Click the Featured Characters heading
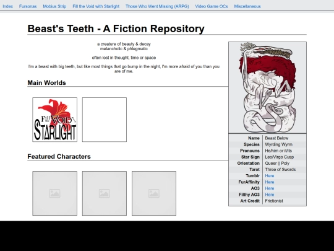This screenshot has height=251, width=334. [x=59, y=156]
